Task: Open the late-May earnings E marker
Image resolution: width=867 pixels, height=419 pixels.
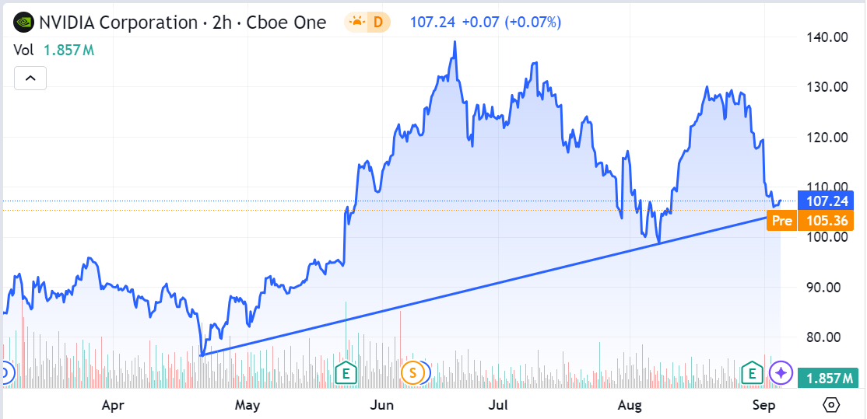Action: pyautogui.click(x=344, y=373)
